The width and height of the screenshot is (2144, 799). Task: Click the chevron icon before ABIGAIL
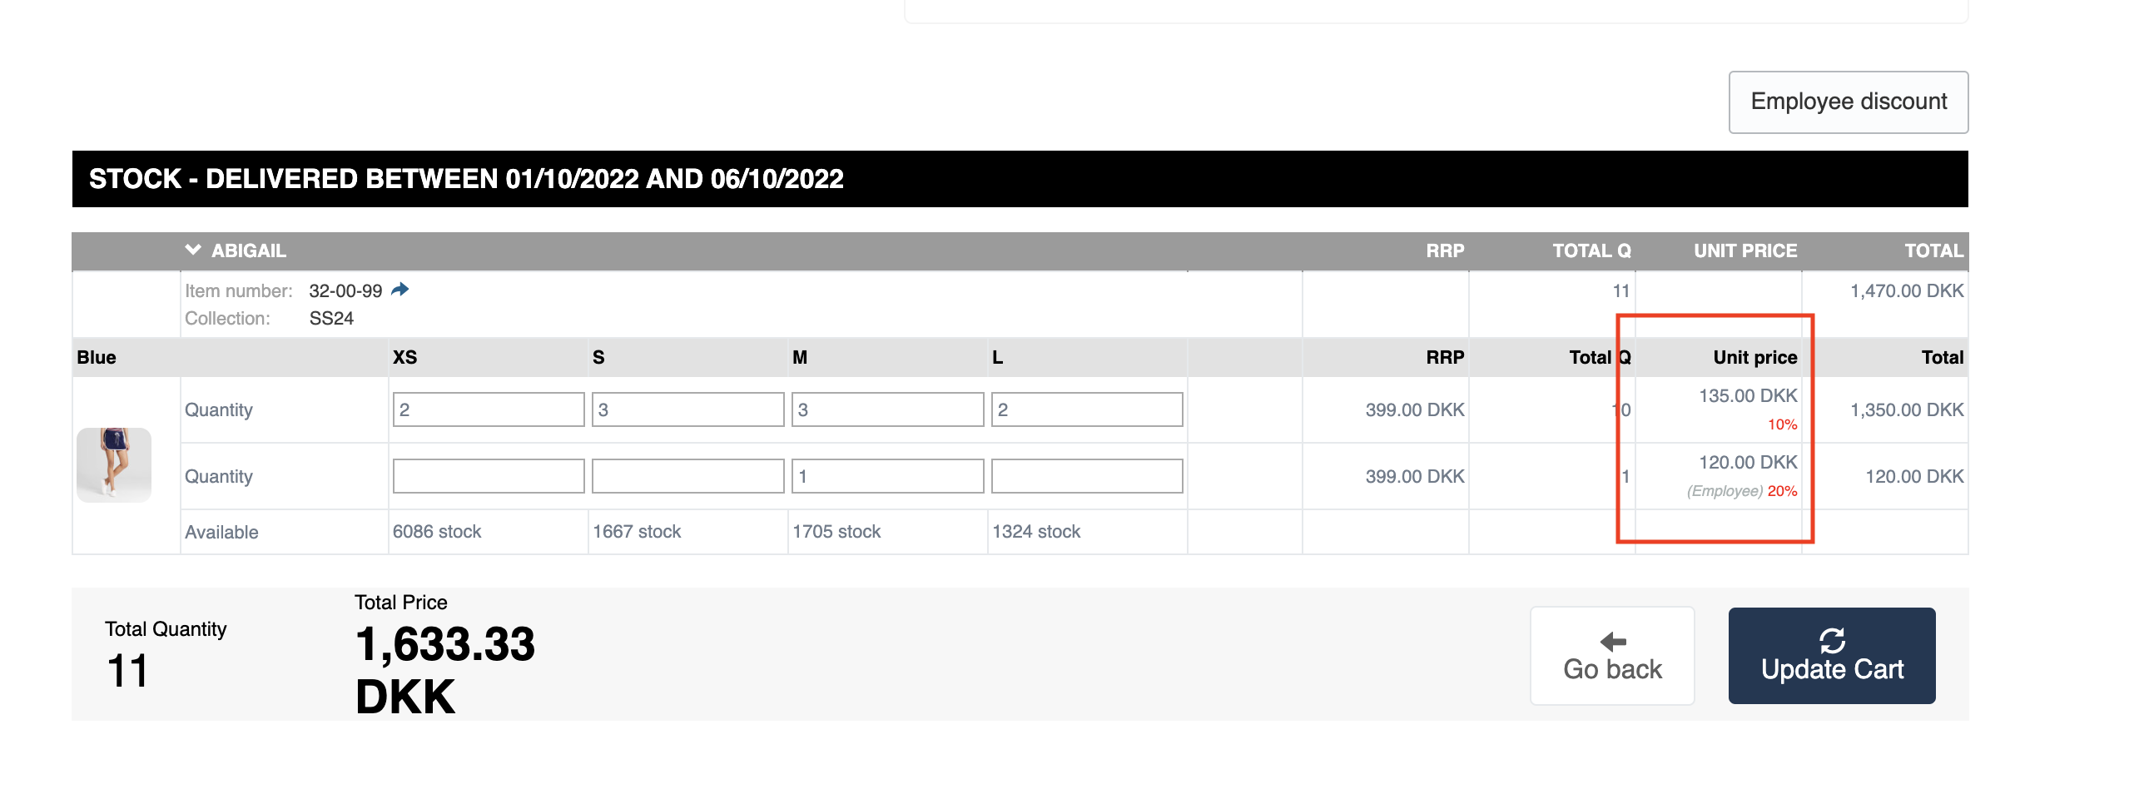(x=193, y=250)
